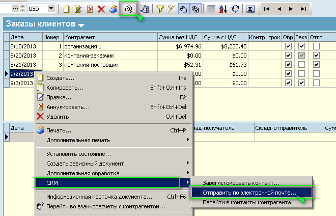Toggle Зак checkbox for организация 1
Screen dimensions: 336x216
pos(301,46)
